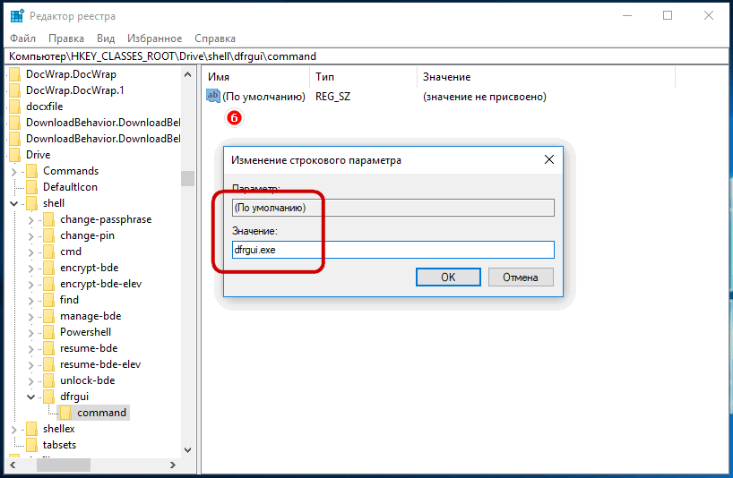Click the string value icon of (По умолчанию)
The height and width of the screenshot is (478, 733).
(x=212, y=96)
